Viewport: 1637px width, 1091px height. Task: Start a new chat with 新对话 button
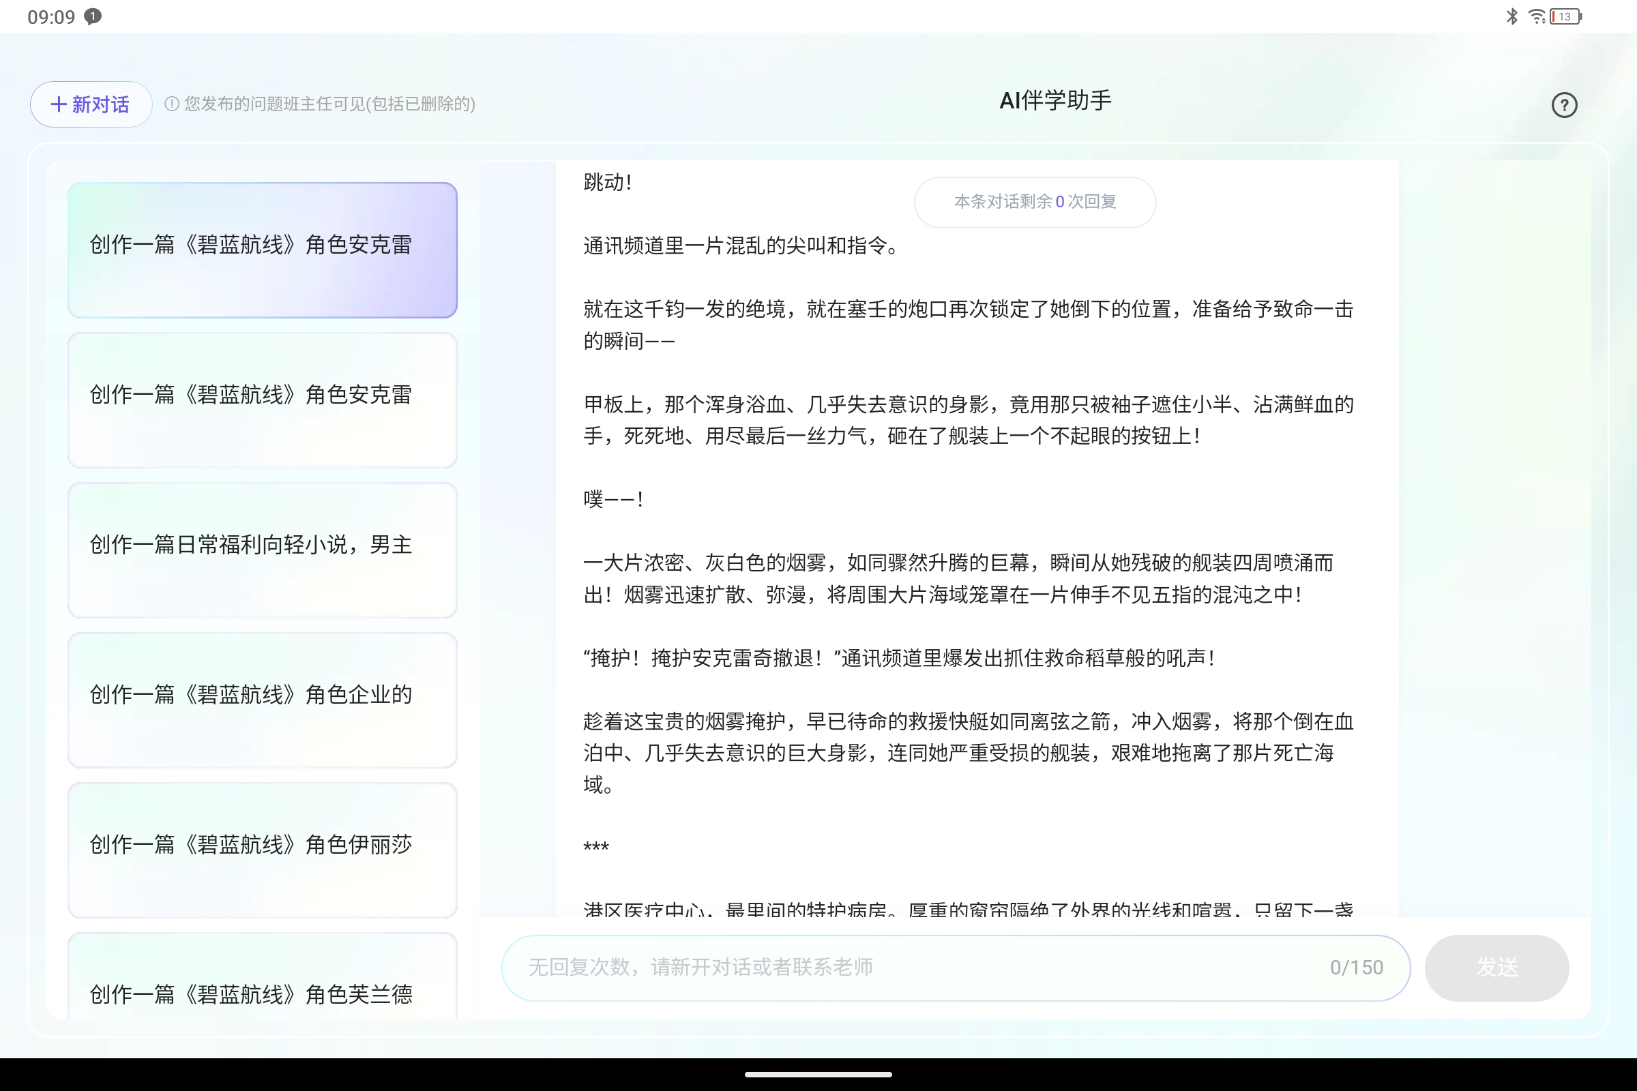click(x=91, y=104)
